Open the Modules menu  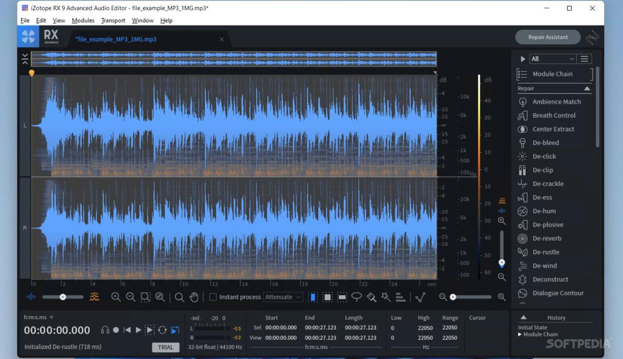(83, 20)
